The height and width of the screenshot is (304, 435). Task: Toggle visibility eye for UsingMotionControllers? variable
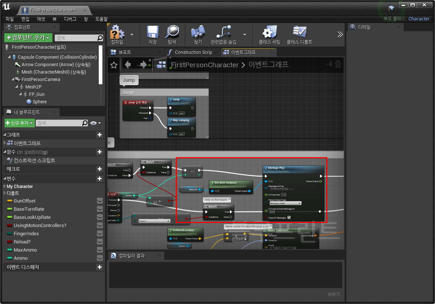(x=100, y=225)
